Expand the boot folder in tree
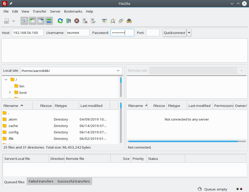Viewport: 249px width, 192px height. click(x=10, y=93)
